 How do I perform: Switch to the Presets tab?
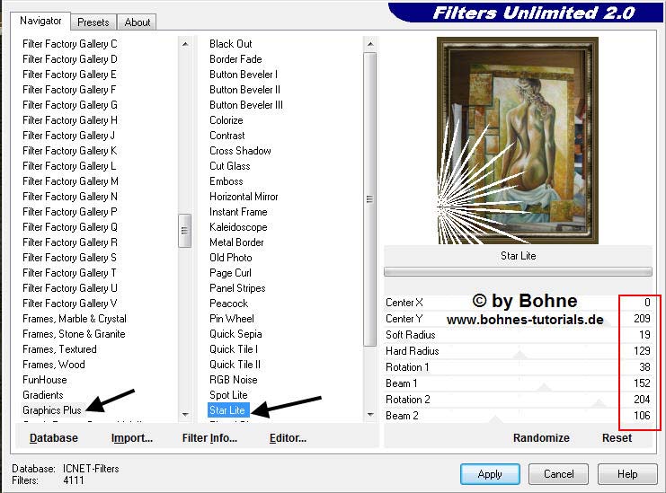click(93, 22)
